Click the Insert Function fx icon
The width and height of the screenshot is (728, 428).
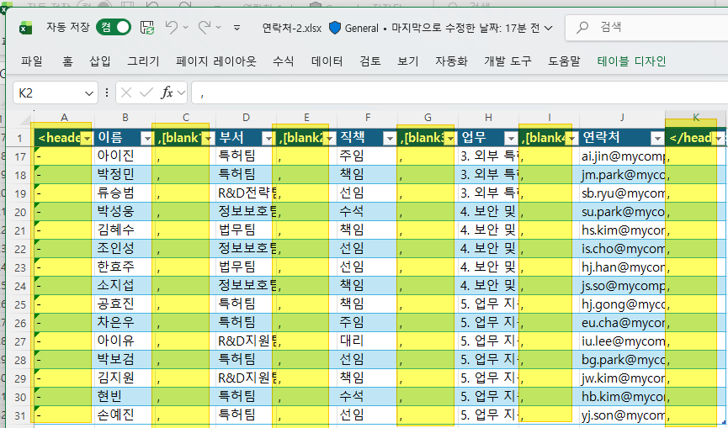click(x=167, y=93)
